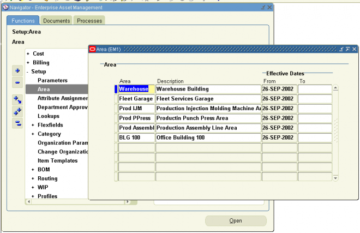Expand the Routing node

[33, 179]
